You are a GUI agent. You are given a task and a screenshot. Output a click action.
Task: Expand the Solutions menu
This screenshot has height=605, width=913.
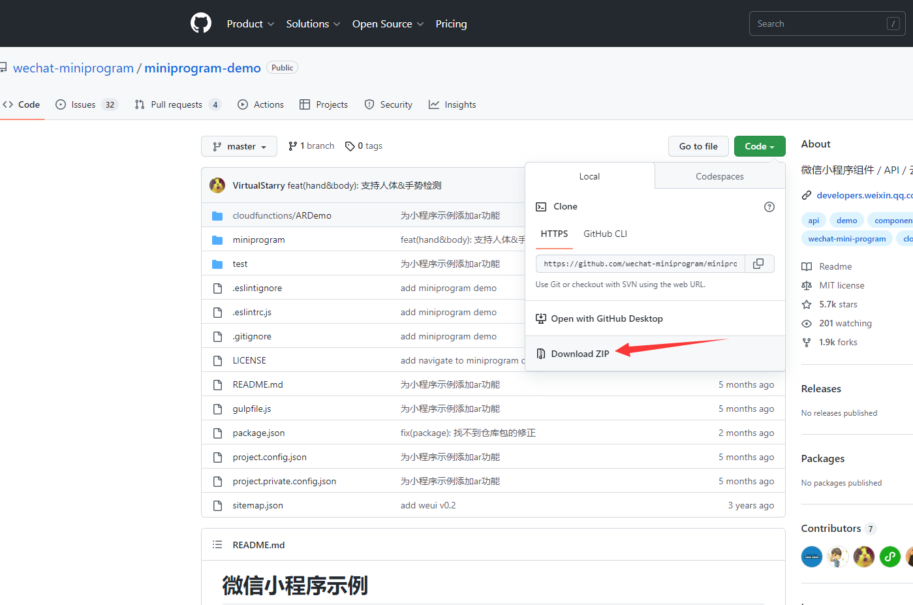[x=313, y=24]
